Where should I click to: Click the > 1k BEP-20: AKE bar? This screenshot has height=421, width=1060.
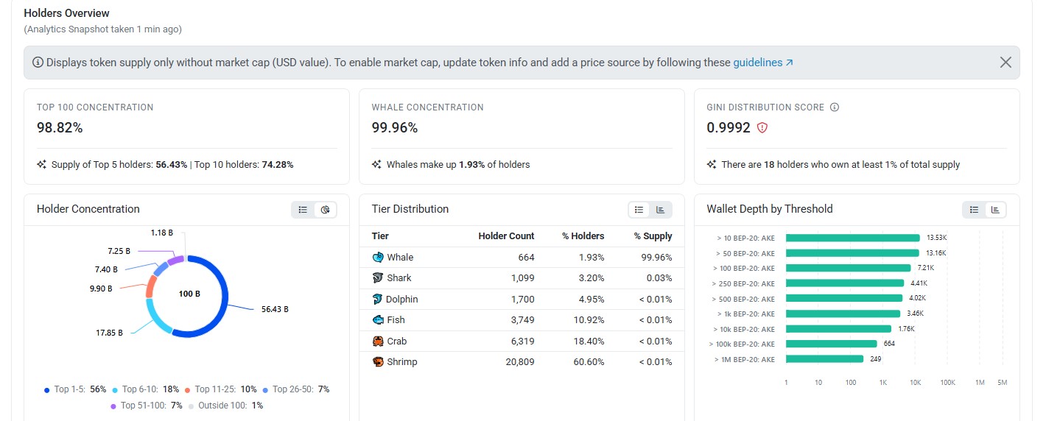pyautogui.click(x=843, y=314)
